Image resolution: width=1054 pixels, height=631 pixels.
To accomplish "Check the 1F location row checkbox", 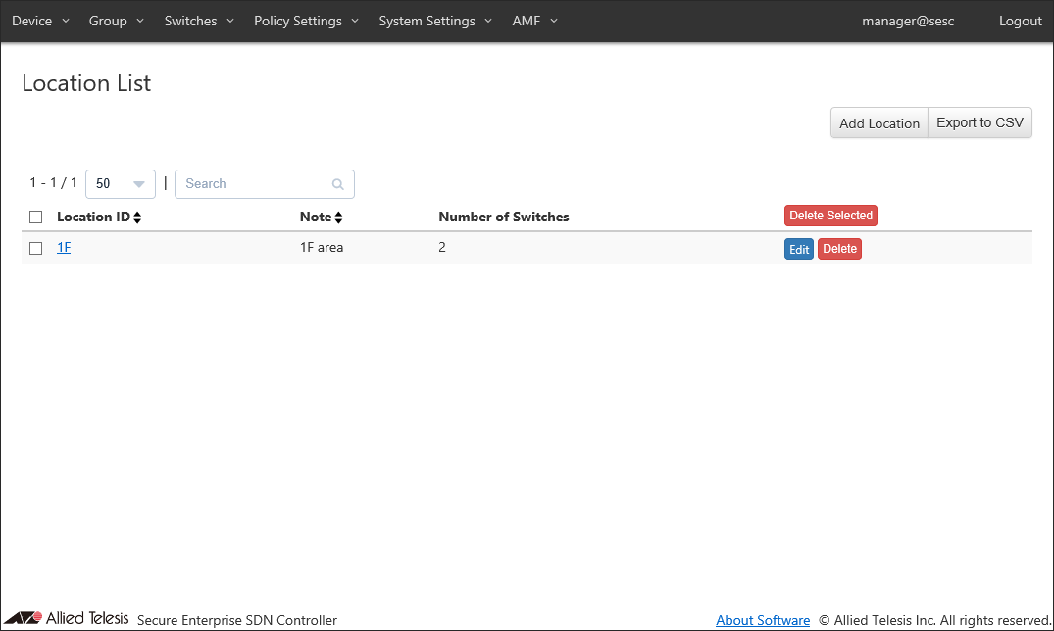I will click(x=36, y=249).
